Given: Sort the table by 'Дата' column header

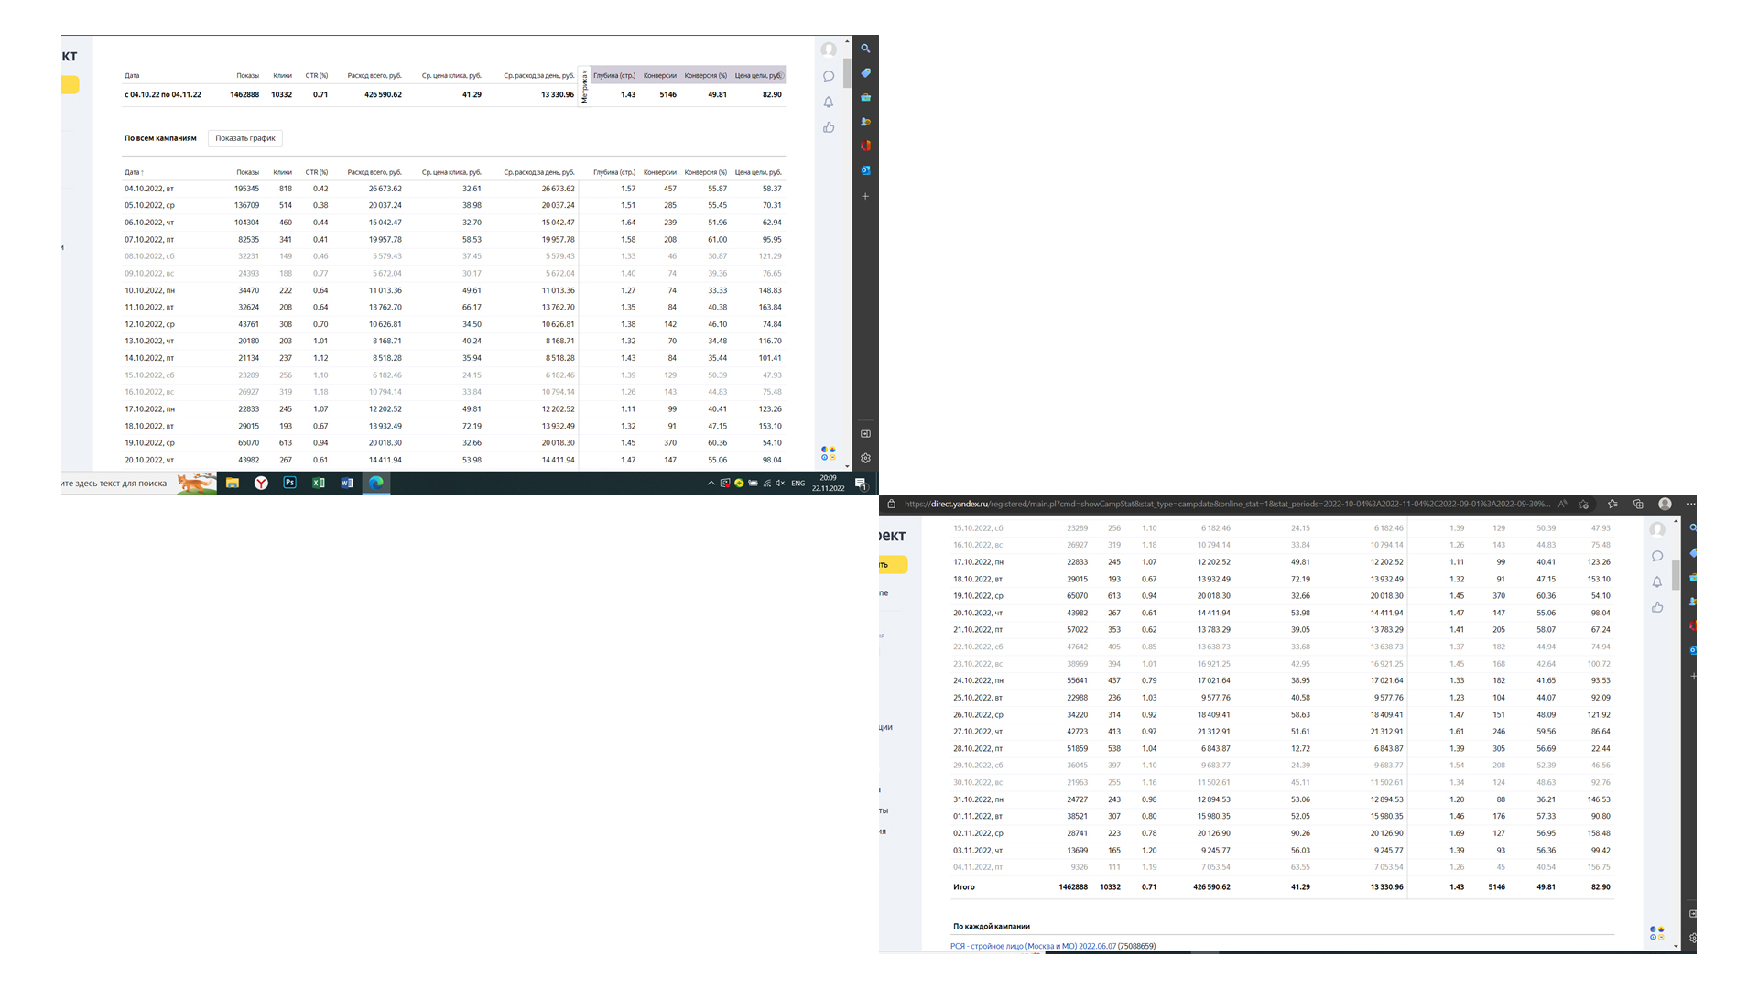Looking at the screenshot, I should (x=133, y=172).
